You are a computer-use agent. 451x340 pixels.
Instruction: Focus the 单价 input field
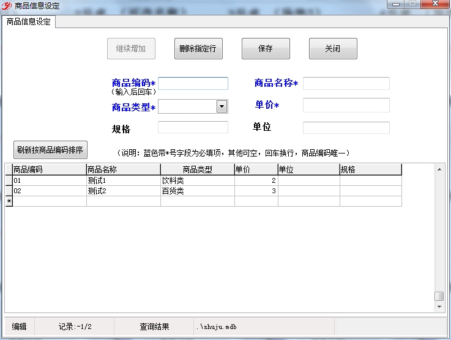coord(346,105)
